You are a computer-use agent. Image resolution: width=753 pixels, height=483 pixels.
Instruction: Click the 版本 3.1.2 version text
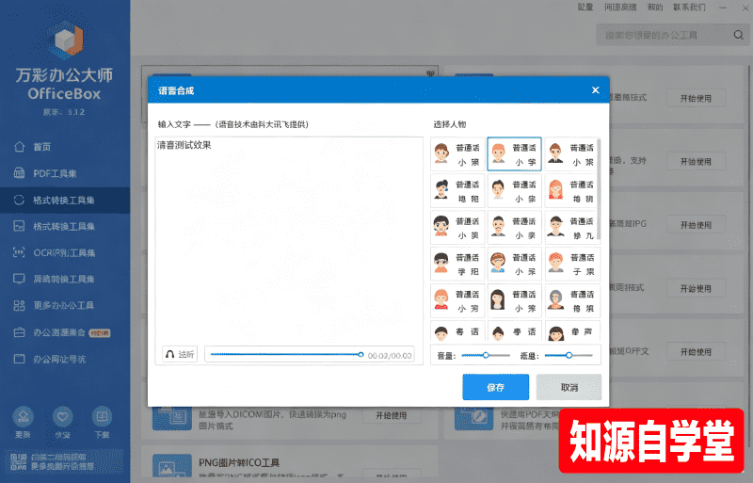(x=64, y=112)
